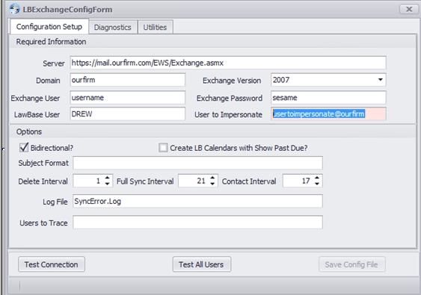Decrease the Delete Interval value
This screenshot has width=421, height=295.
(108, 184)
